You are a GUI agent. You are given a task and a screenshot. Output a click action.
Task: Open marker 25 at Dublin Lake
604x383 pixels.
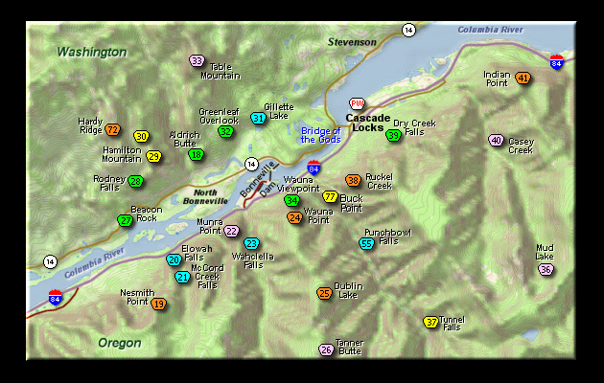pyautogui.click(x=325, y=293)
